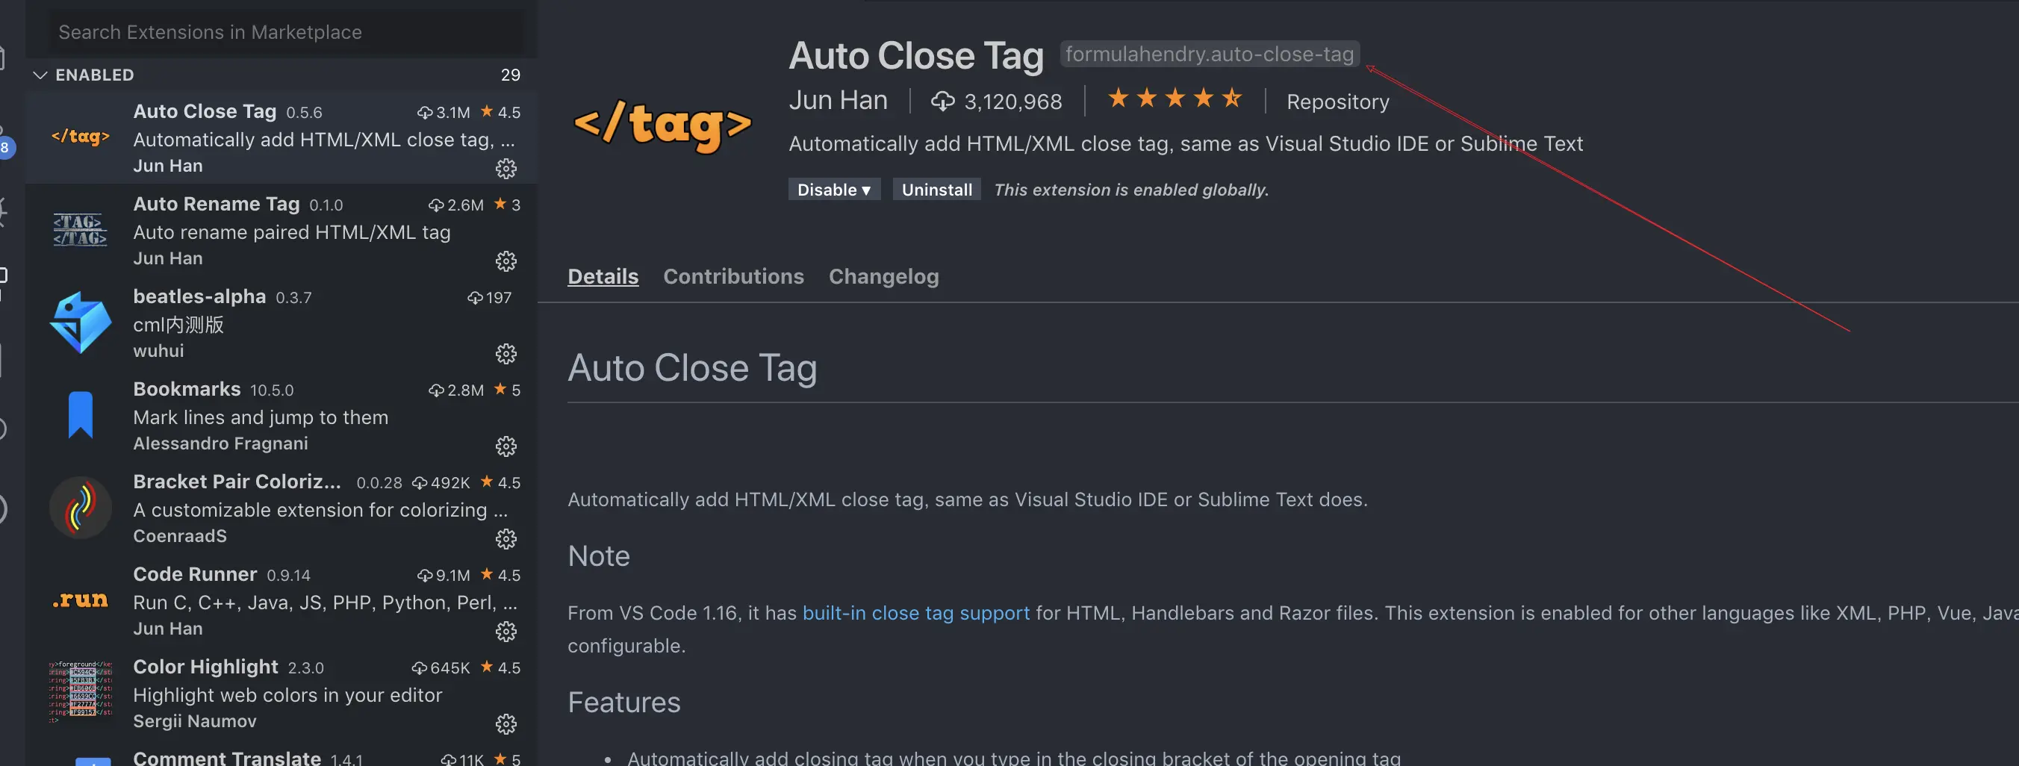Open the Disable dropdown button
This screenshot has width=2019, height=766.
[x=833, y=190]
